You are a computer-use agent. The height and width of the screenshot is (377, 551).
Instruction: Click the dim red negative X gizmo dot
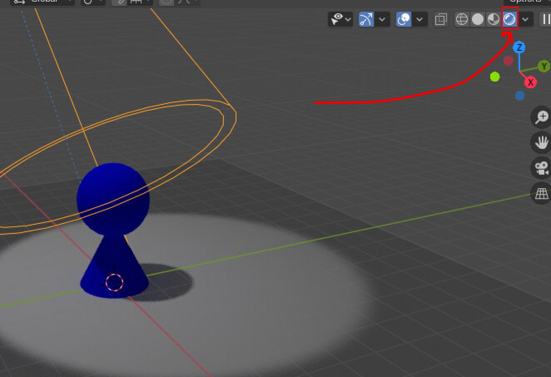[508, 61]
